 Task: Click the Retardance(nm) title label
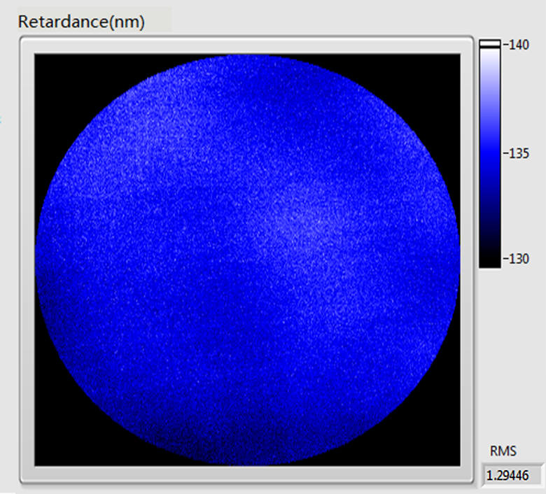[81, 22]
